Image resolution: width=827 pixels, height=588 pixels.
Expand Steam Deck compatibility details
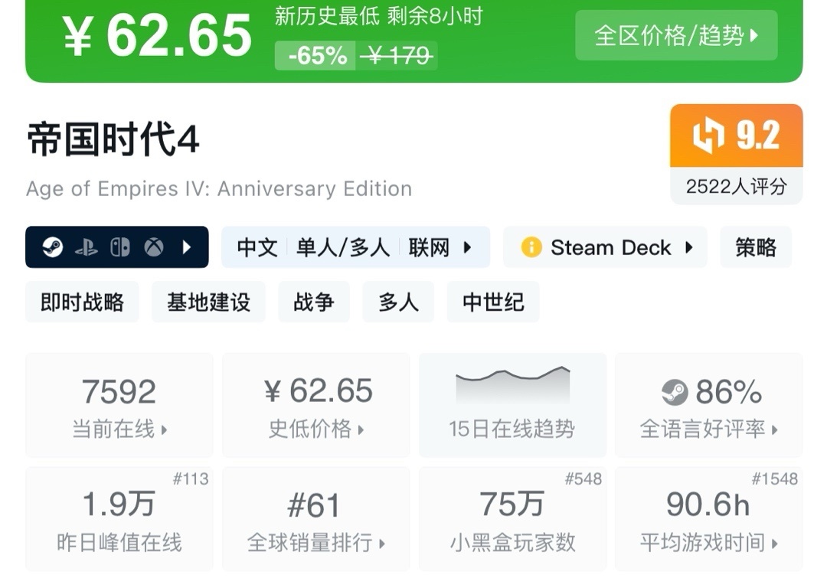pyautogui.click(x=688, y=247)
